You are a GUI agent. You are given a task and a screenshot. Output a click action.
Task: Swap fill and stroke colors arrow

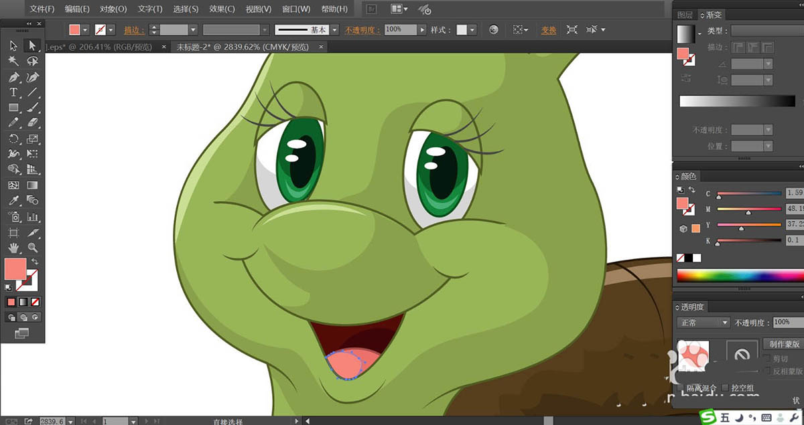pyautogui.click(x=35, y=261)
